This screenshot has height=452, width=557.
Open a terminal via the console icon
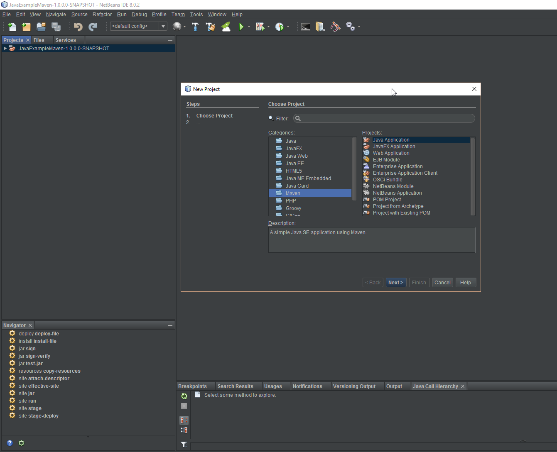coord(306,27)
